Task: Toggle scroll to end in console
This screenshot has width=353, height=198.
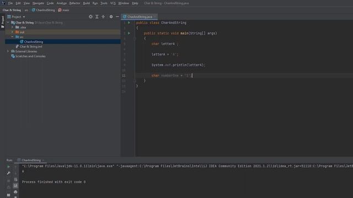Action: click(x=15, y=186)
